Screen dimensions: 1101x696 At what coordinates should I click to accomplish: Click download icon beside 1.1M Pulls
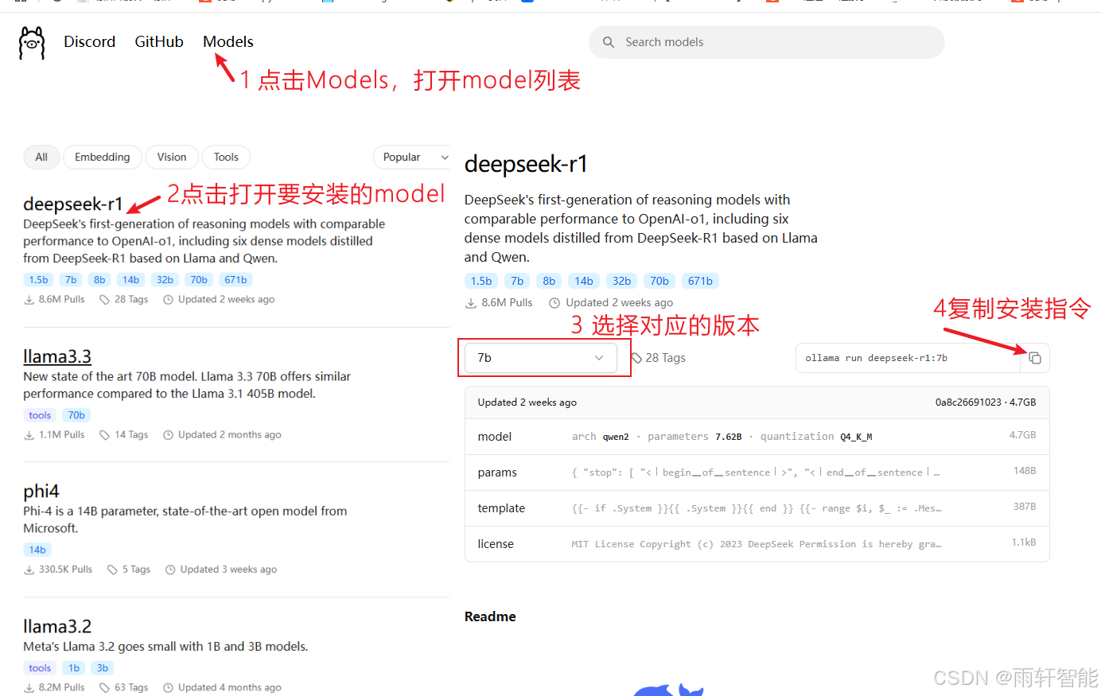[29, 435]
